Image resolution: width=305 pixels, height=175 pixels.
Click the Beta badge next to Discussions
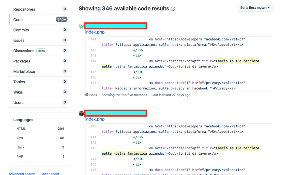tap(41, 51)
